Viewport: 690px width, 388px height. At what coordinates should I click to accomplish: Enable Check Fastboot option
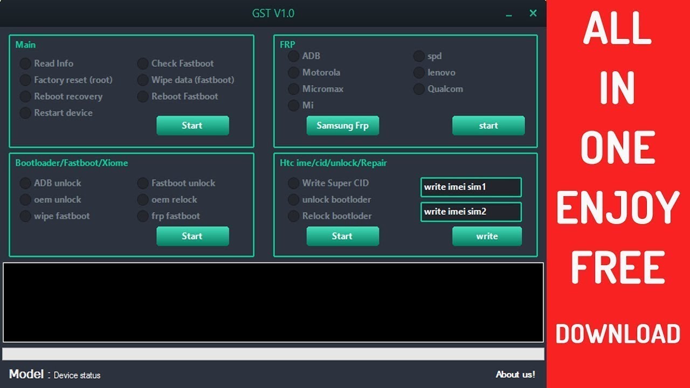click(x=142, y=63)
